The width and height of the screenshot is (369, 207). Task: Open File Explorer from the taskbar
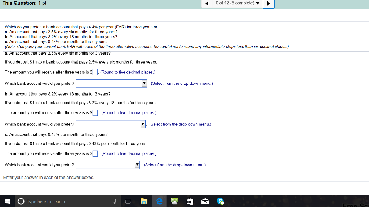(x=144, y=201)
